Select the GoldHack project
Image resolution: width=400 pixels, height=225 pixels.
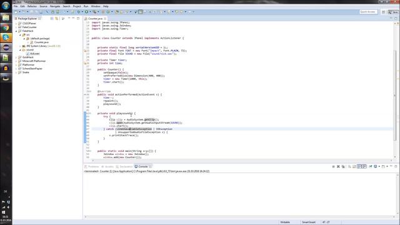pyautogui.click(x=27, y=57)
